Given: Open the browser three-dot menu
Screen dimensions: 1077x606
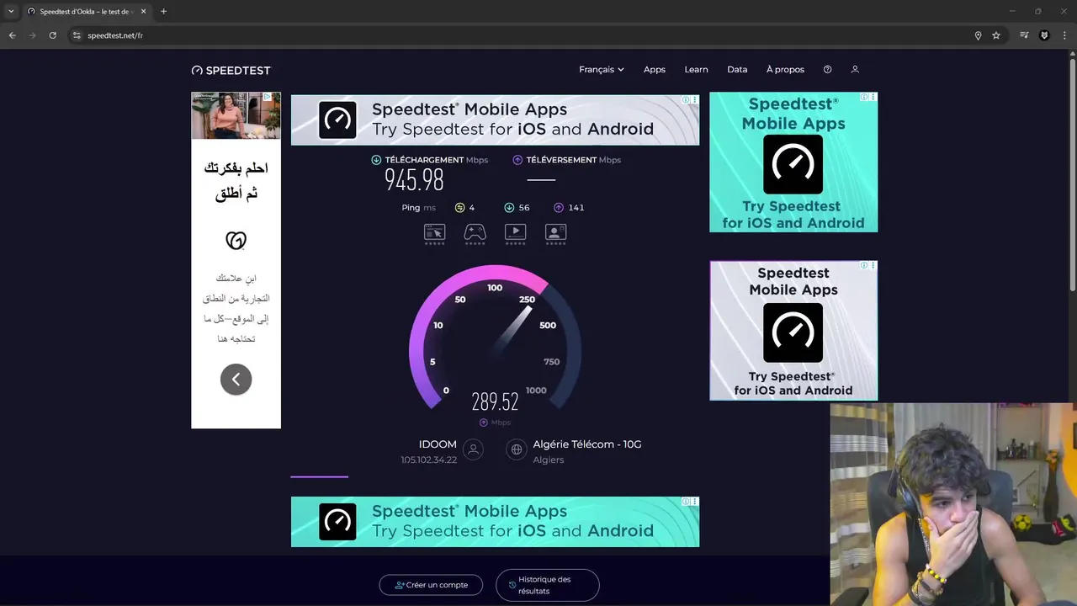Looking at the screenshot, I should (1064, 35).
